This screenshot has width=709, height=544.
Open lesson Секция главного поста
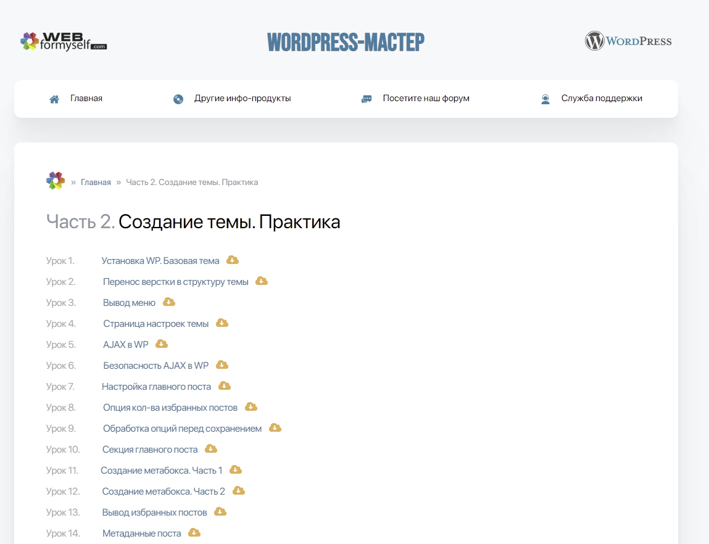pos(150,450)
